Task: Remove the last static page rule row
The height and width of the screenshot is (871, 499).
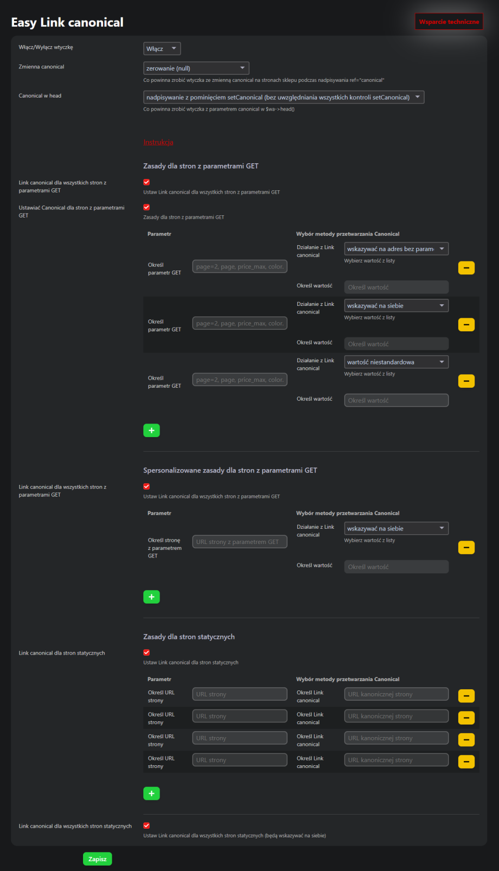Action: tap(466, 761)
